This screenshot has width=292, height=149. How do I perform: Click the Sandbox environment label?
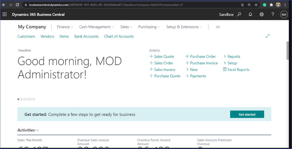point(226,14)
